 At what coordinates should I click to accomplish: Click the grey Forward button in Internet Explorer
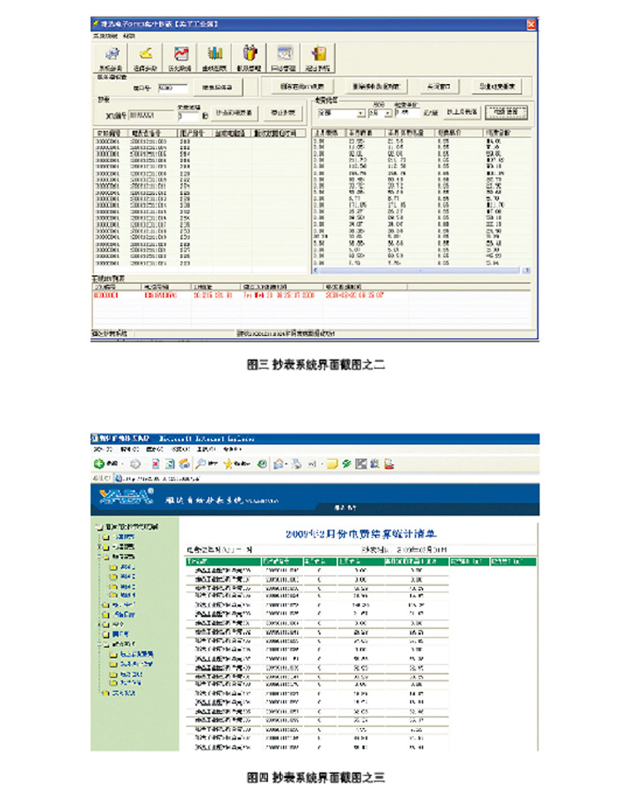[x=135, y=464]
